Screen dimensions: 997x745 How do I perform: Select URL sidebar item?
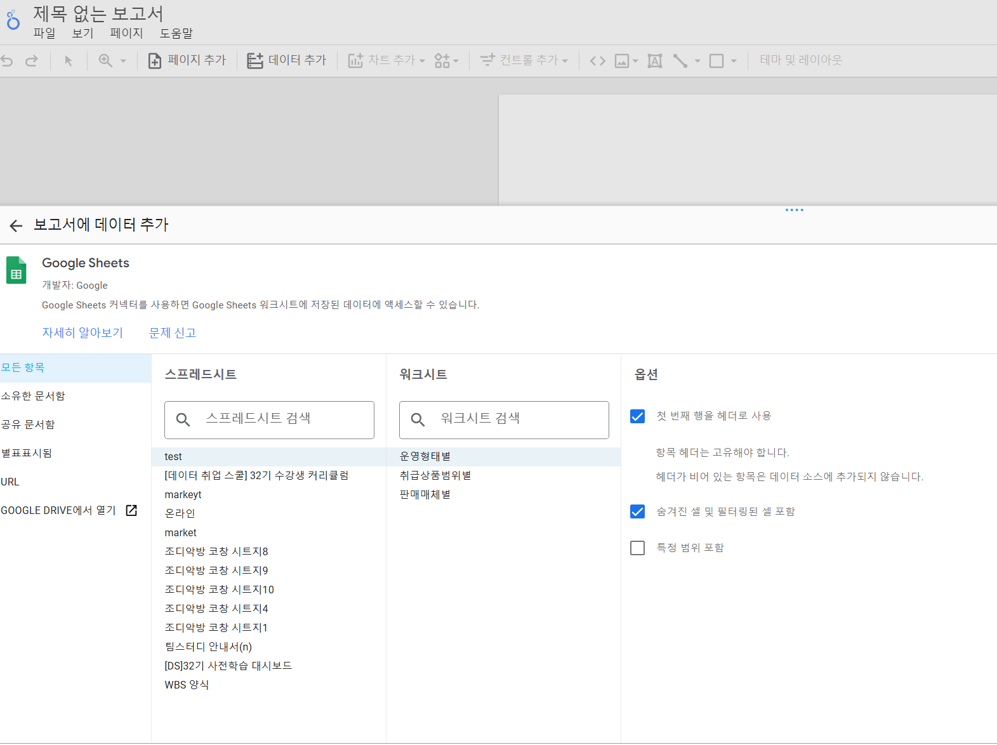(76, 482)
